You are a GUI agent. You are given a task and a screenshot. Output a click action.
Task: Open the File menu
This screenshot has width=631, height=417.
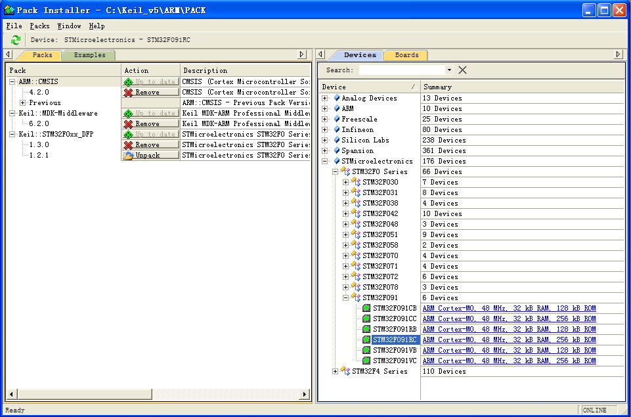point(14,26)
